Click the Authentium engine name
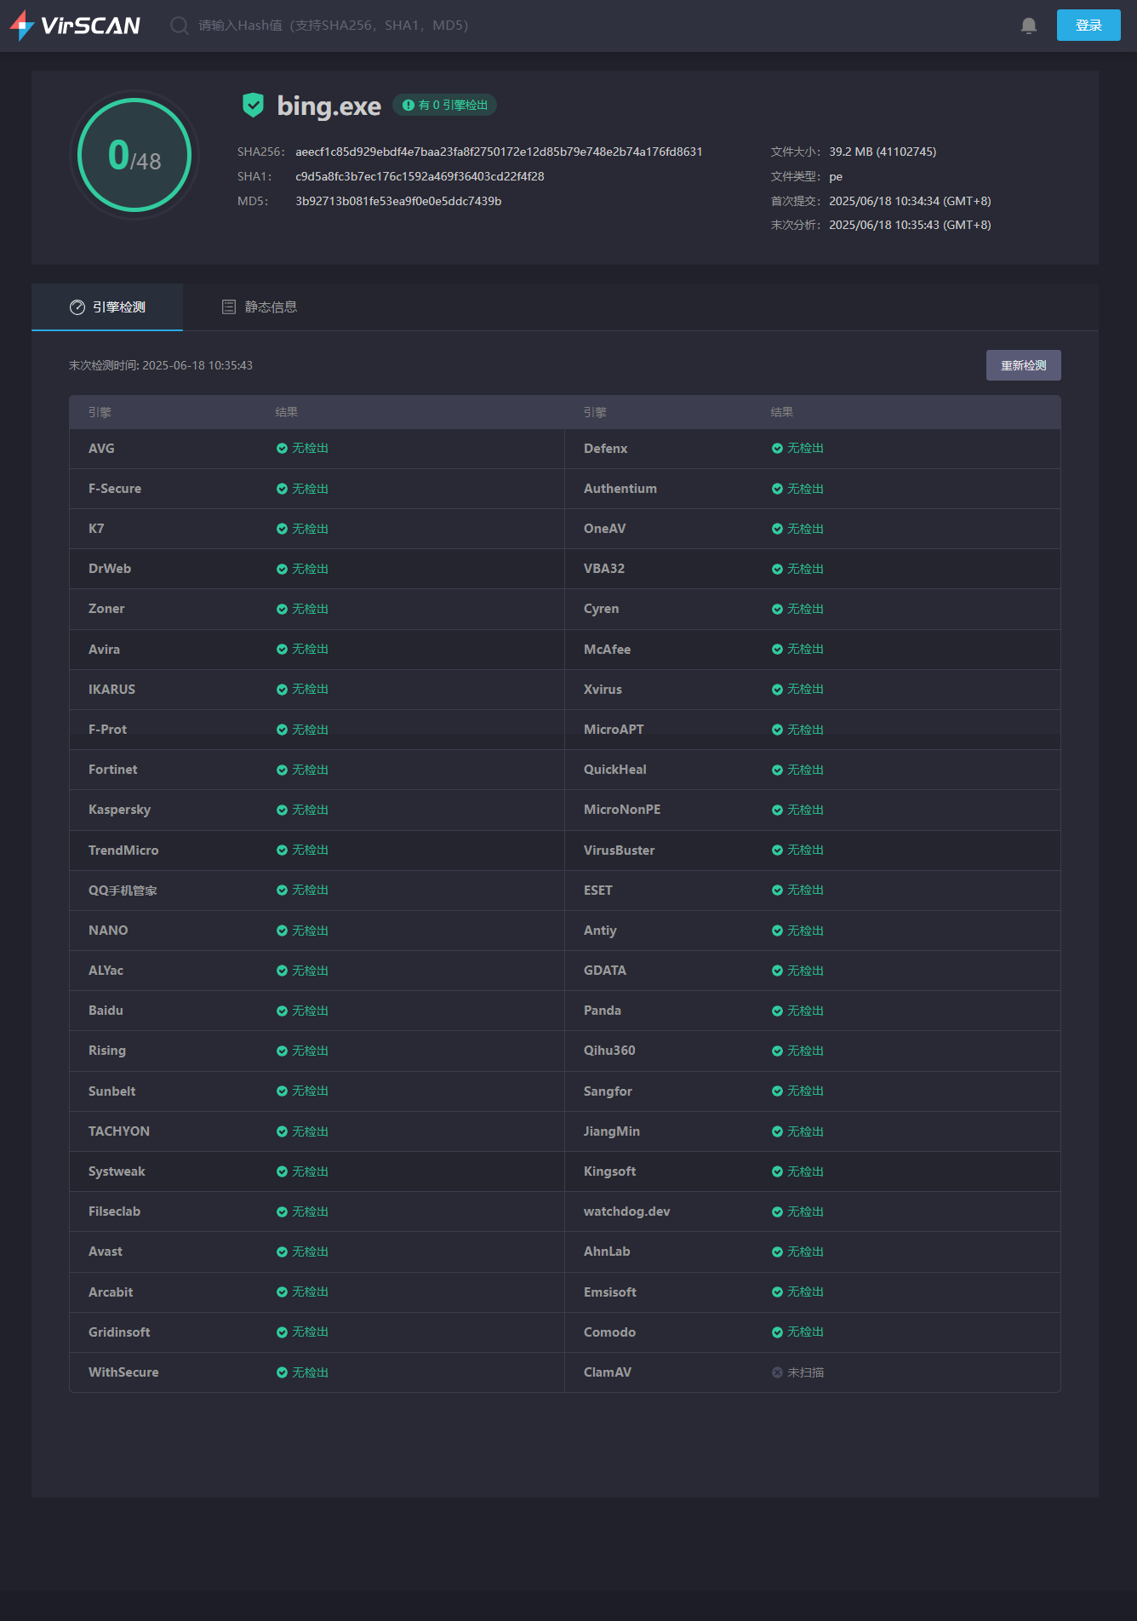This screenshot has width=1137, height=1621. pos(620,489)
